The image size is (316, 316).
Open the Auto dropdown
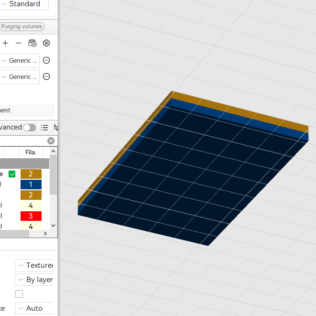[34, 308]
